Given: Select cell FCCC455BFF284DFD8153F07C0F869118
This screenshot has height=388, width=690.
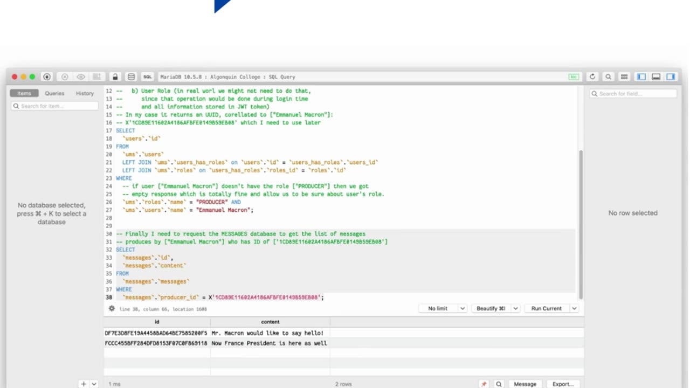Looking at the screenshot, I should tap(156, 343).
